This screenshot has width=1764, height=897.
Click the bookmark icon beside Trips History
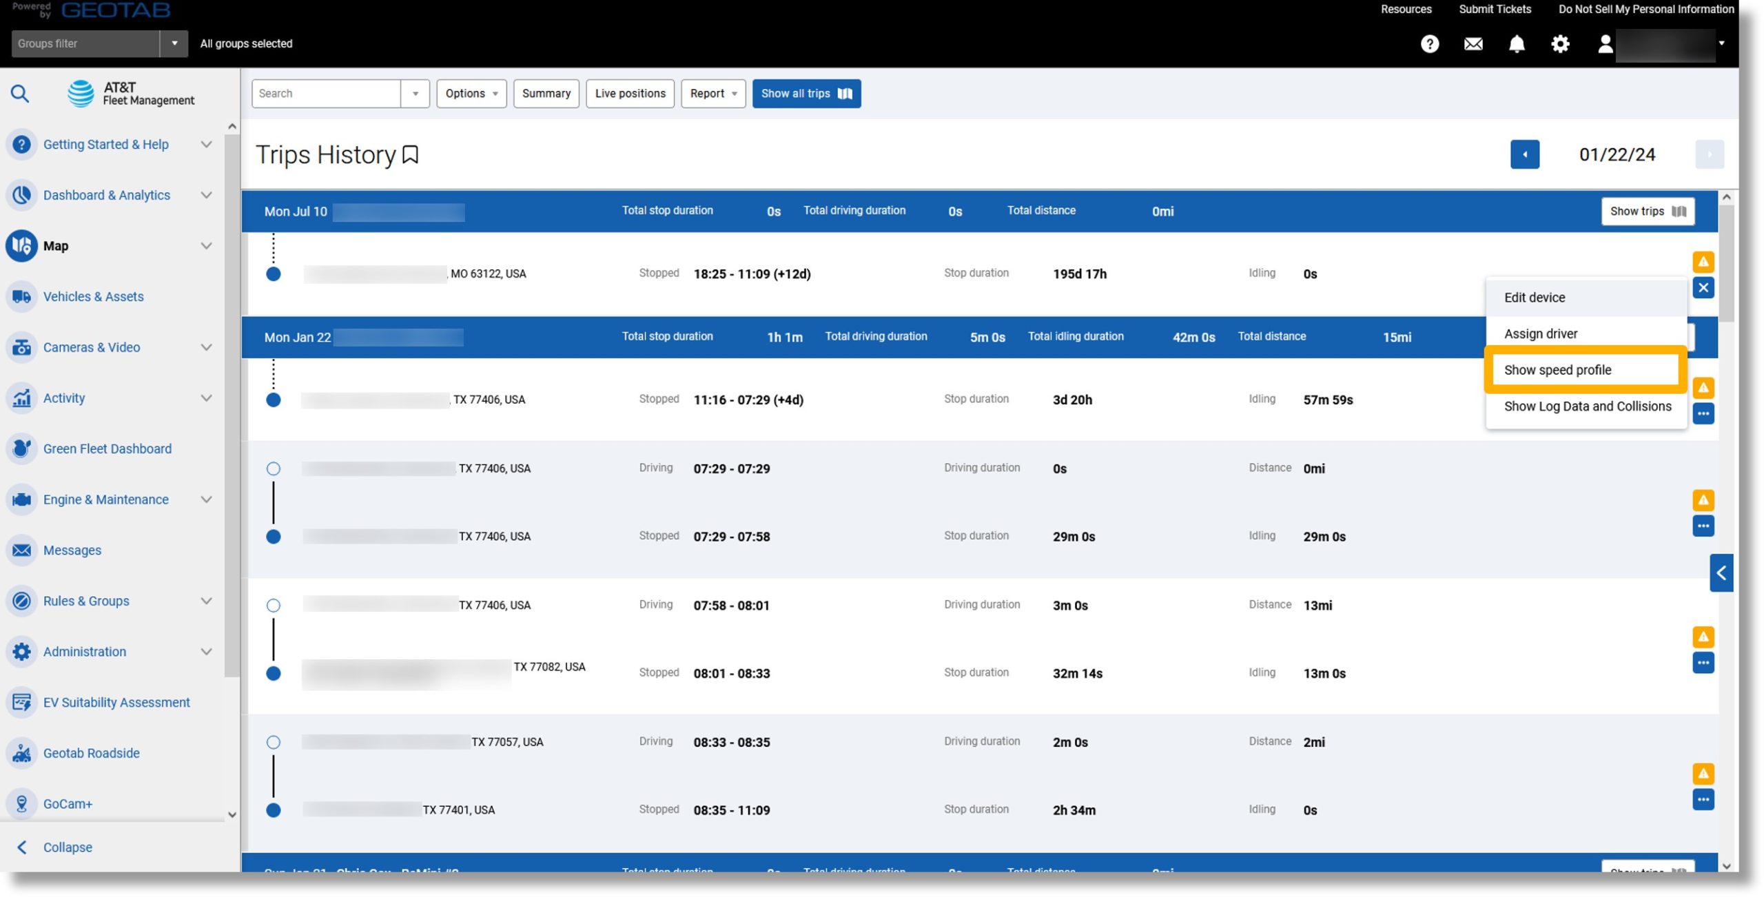tap(410, 154)
